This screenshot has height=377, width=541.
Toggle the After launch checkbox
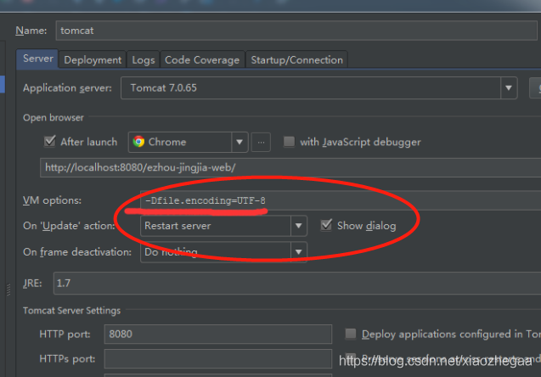pyautogui.click(x=50, y=142)
